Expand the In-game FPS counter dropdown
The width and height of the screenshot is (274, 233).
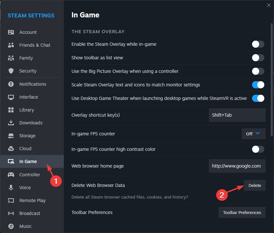tap(254, 134)
